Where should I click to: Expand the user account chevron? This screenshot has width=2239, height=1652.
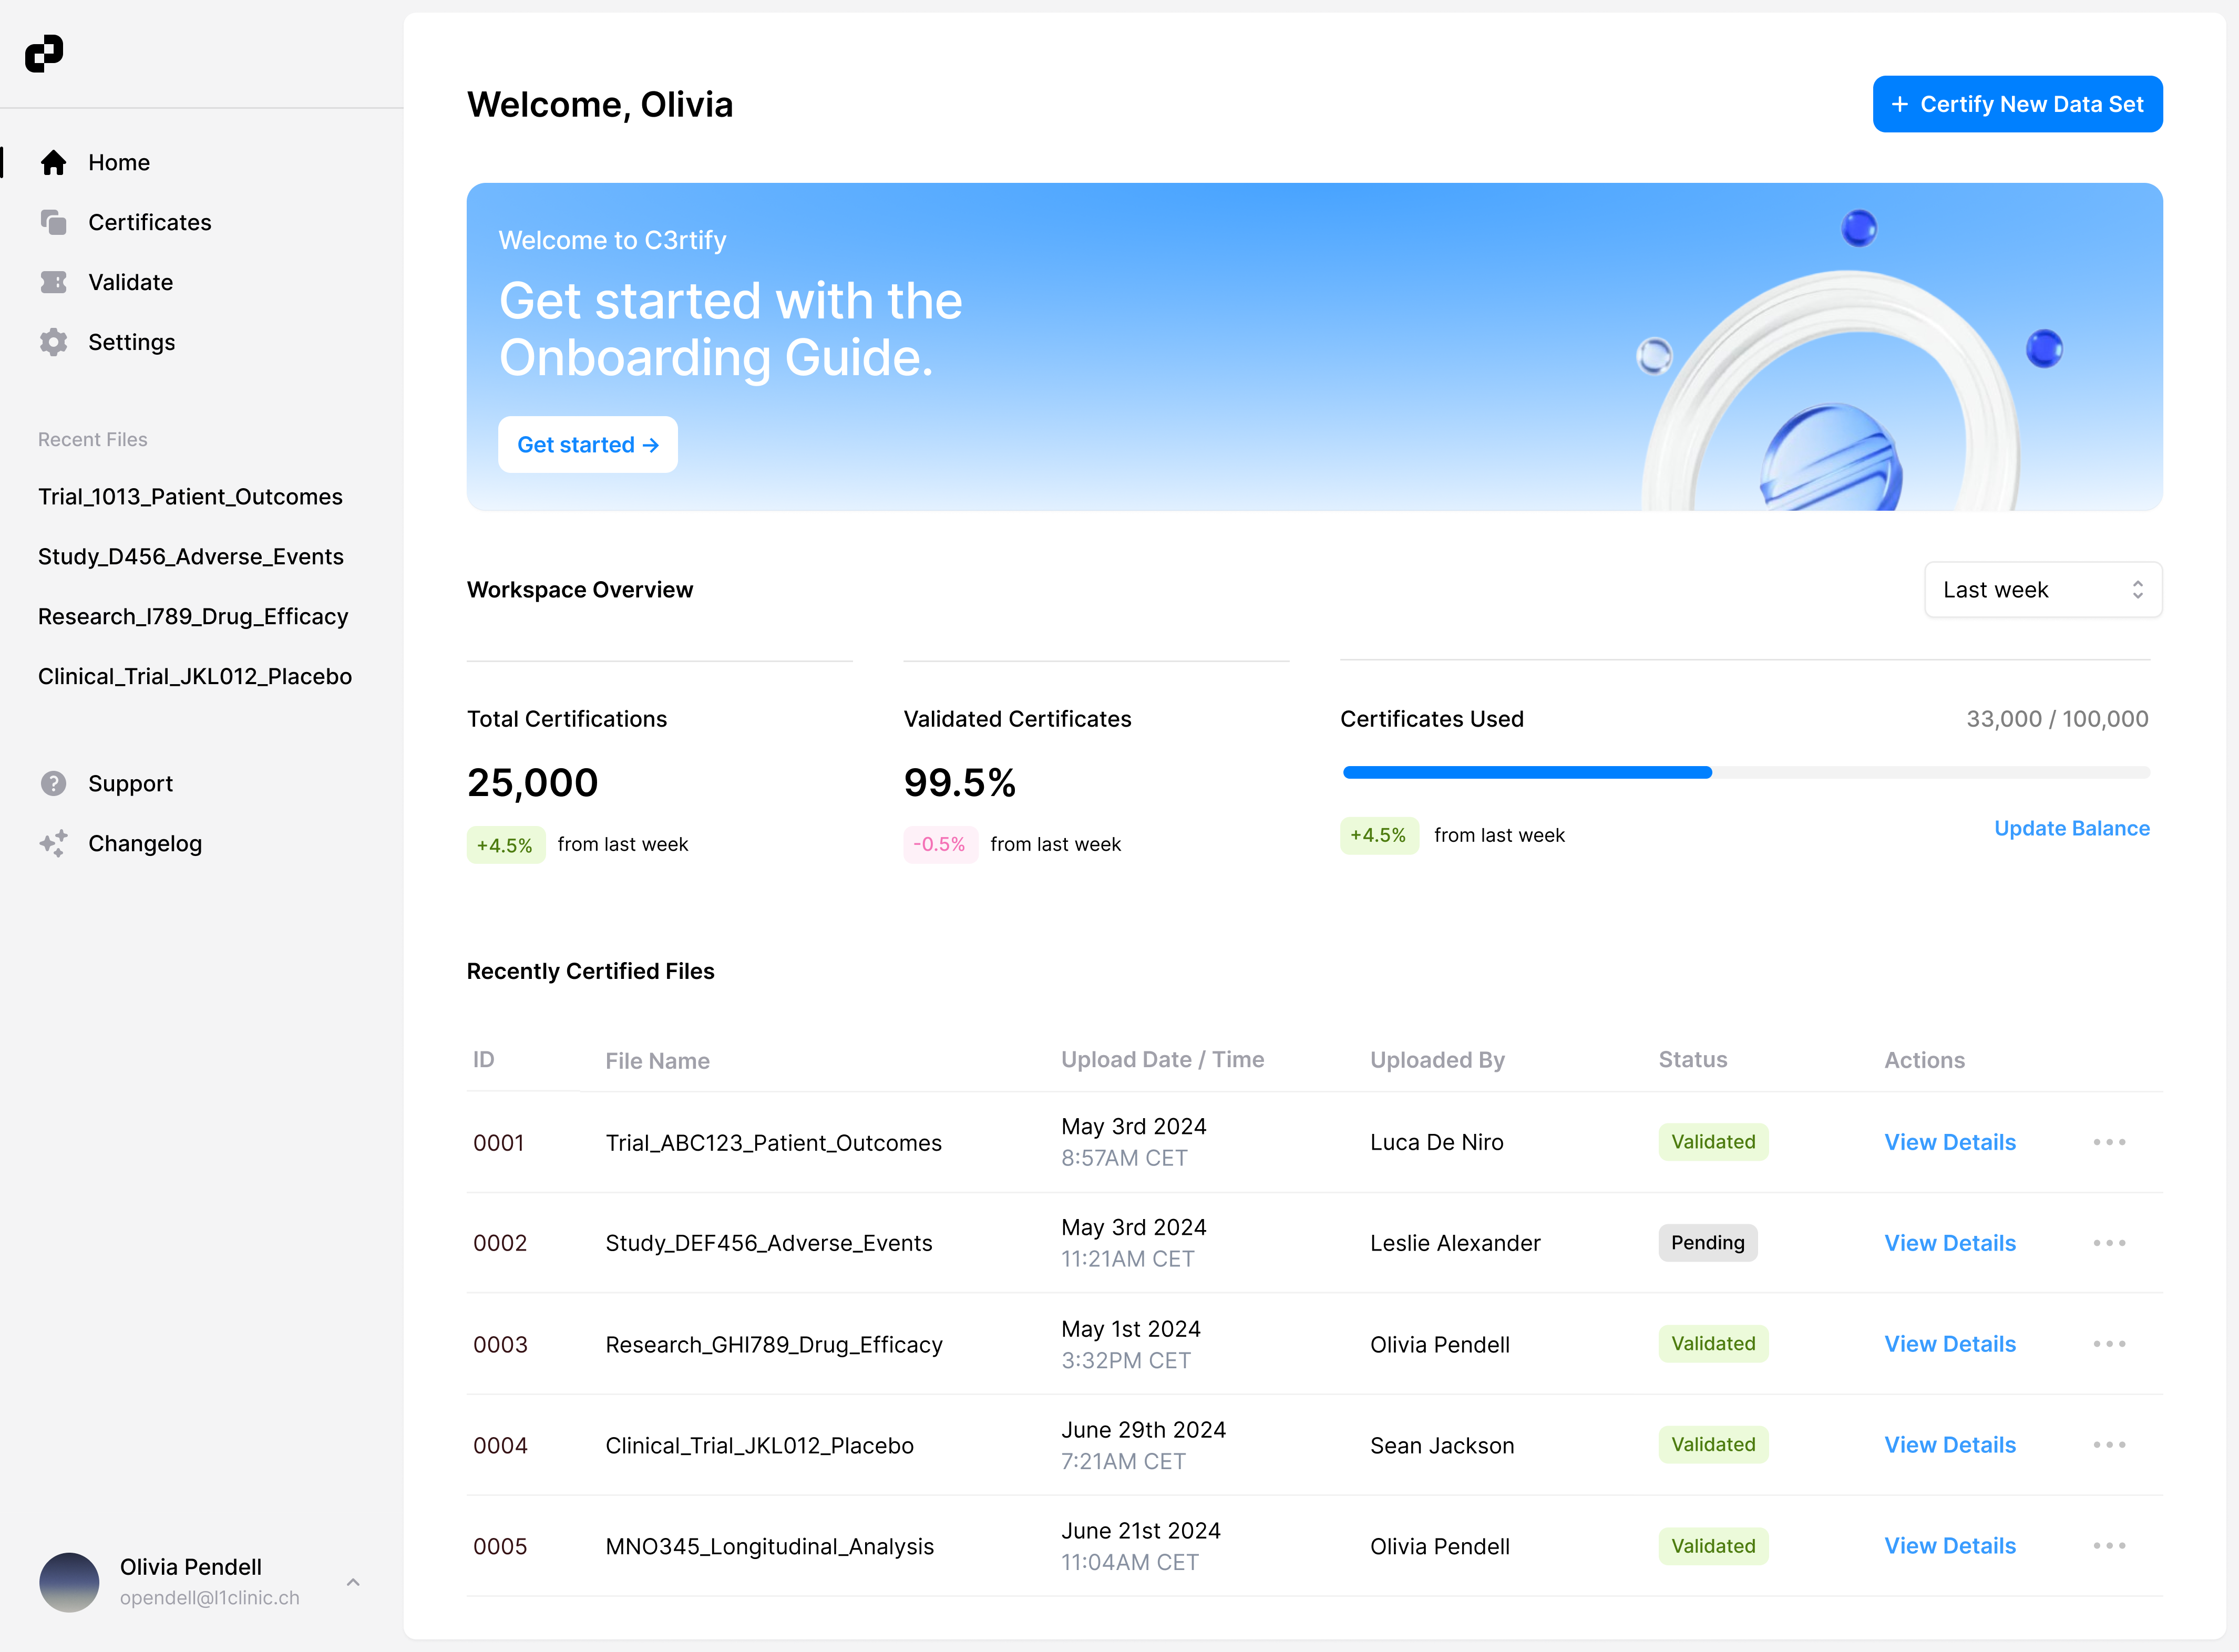(x=353, y=1582)
